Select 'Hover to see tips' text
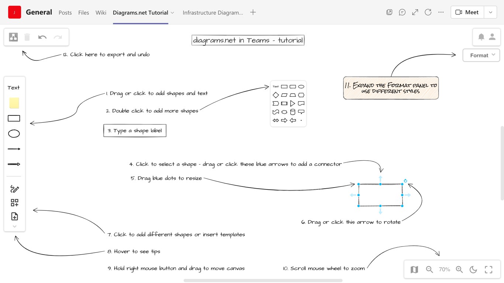The width and height of the screenshot is (504, 283). point(134,251)
